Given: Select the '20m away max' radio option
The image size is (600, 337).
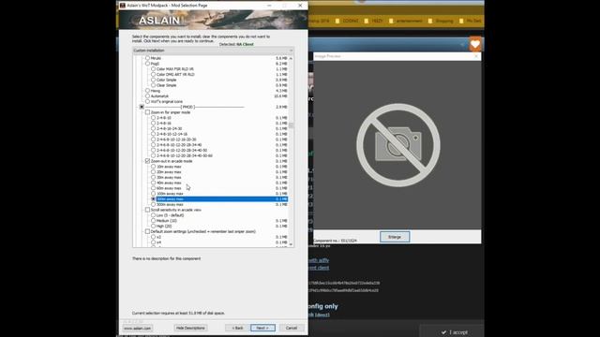Looking at the screenshot, I should 153,172.
